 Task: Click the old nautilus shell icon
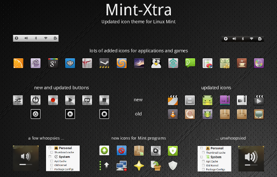point(190,114)
